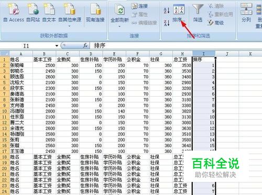Click cell H1 总工资

point(182,60)
